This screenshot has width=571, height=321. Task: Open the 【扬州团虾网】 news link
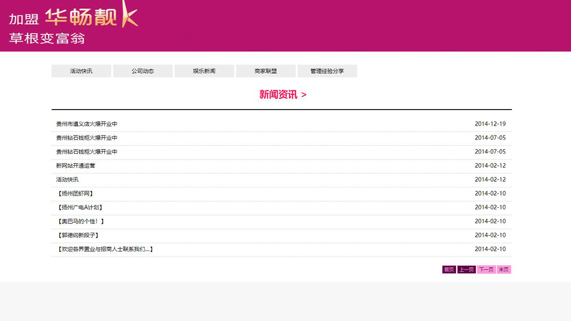(x=75, y=194)
